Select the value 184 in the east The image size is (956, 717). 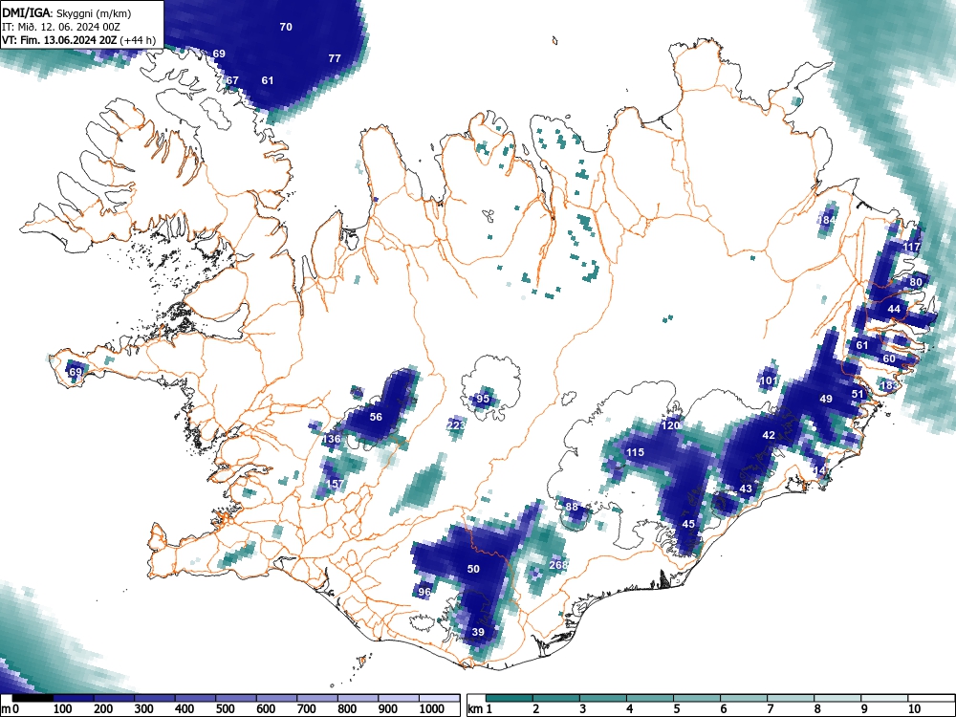(827, 220)
